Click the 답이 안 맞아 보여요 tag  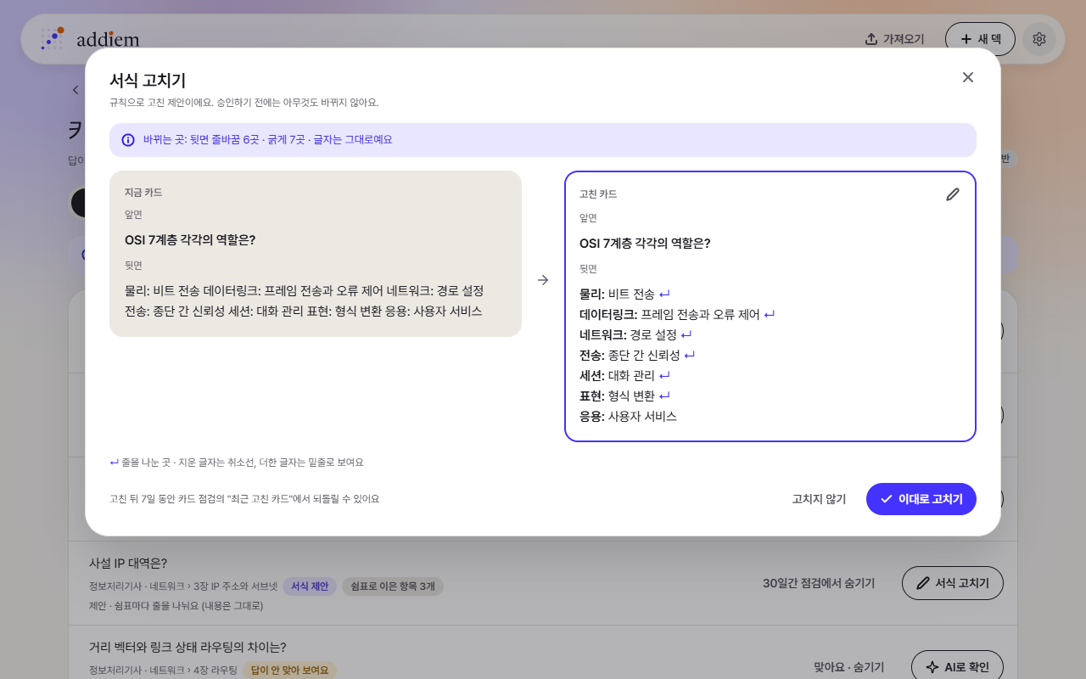(289, 671)
